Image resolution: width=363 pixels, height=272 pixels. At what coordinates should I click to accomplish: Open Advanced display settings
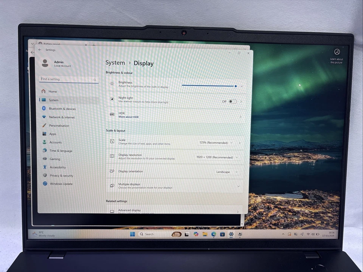tap(174, 210)
